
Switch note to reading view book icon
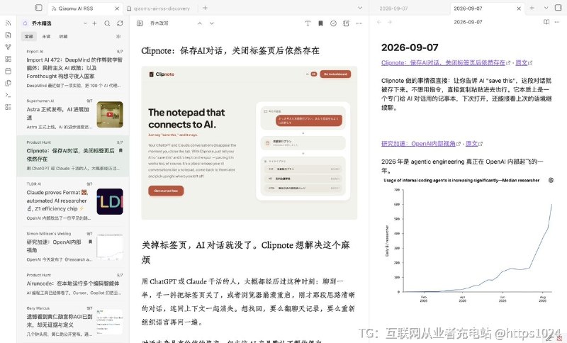coord(546,22)
